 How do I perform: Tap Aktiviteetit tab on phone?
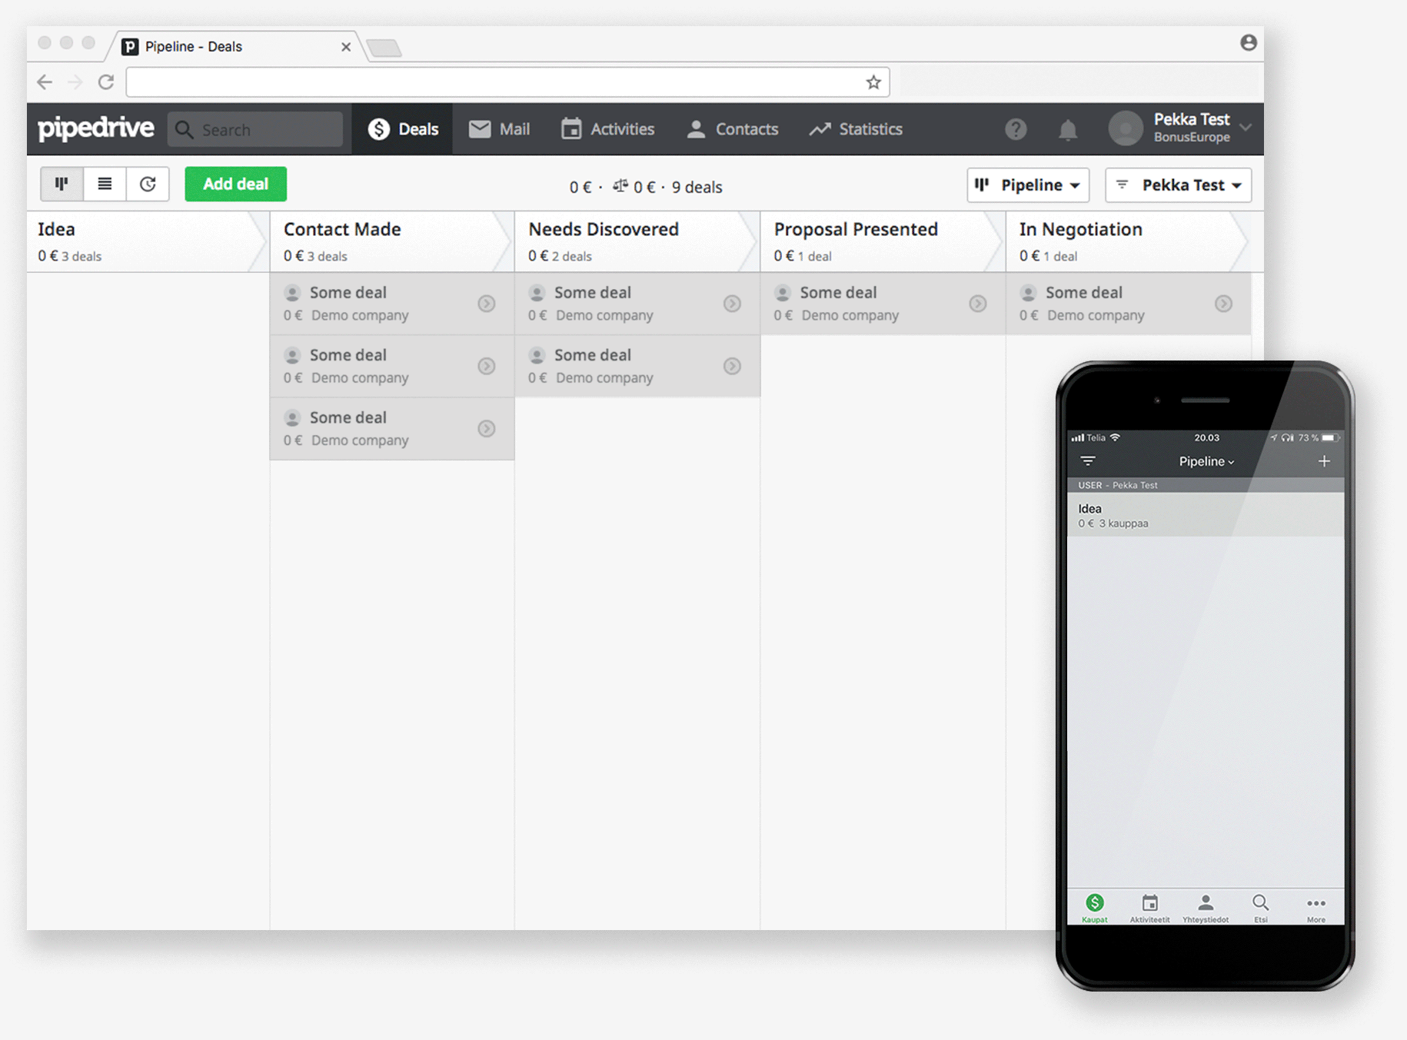(x=1150, y=908)
